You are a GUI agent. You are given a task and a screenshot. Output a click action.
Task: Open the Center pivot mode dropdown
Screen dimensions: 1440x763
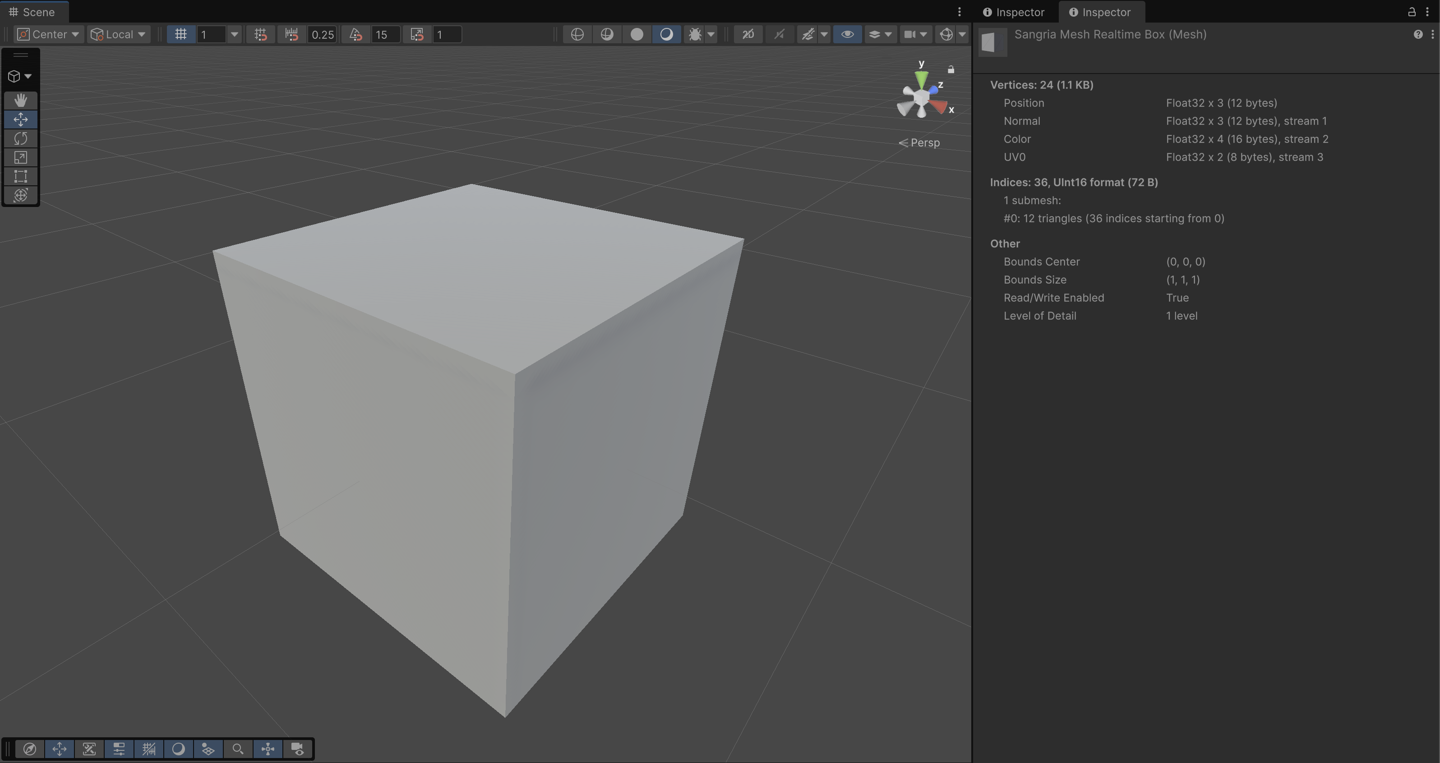pyautogui.click(x=49, y=35)
